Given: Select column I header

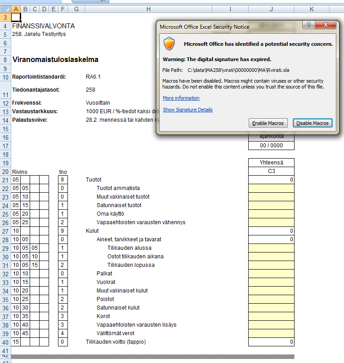Looking at the screenshot, I should (x=230, y=9).
